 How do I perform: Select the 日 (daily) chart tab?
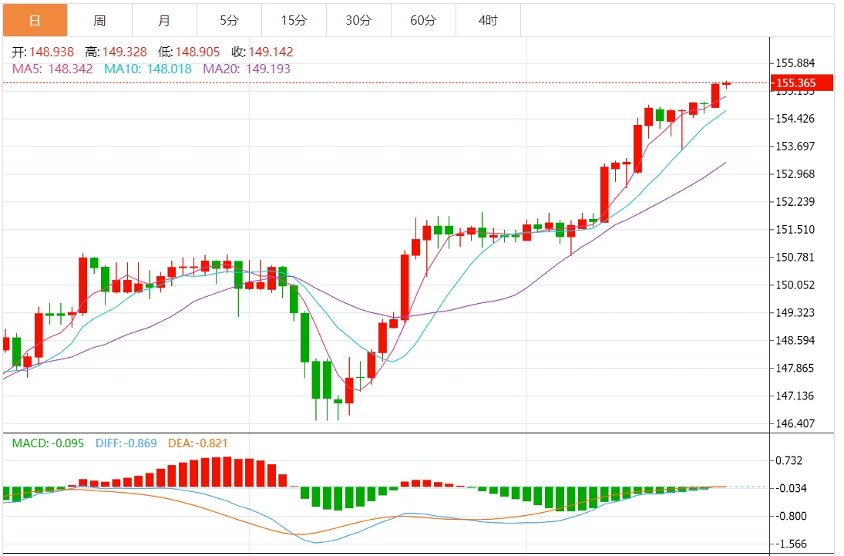(x=35, y=21)
